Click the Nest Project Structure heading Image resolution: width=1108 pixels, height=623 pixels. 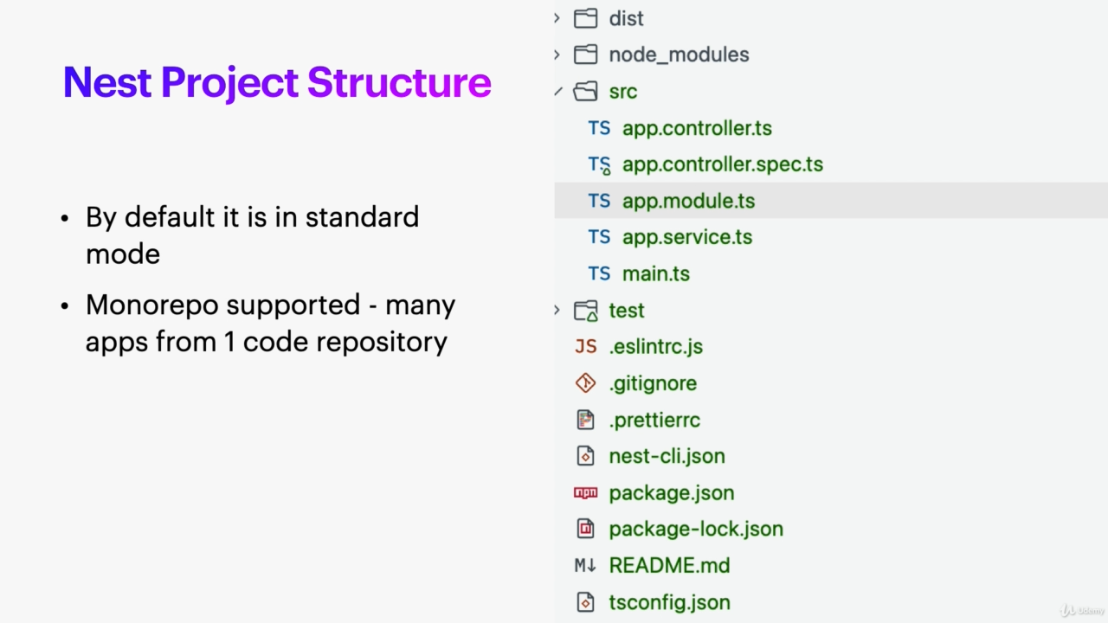coord(277,82)
